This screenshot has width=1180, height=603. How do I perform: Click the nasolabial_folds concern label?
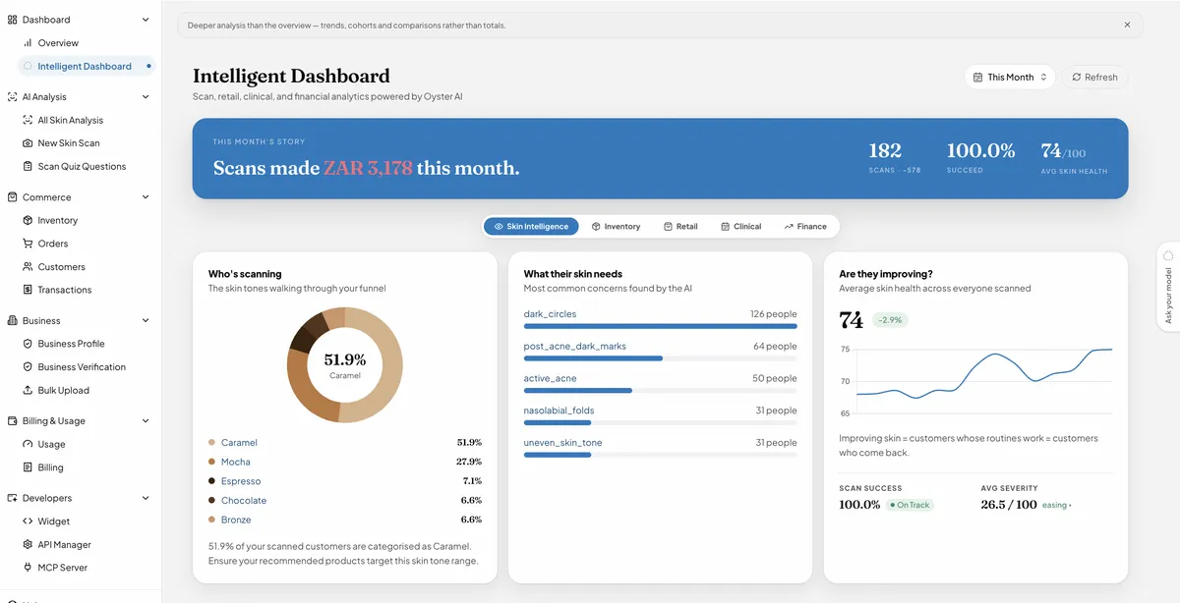pos(560,411)
